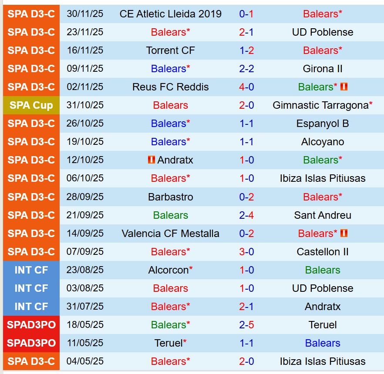384x374 pixels.
Task: Click SPAD3PO label for the 18/05/25 match
Action: click(31, 325)
